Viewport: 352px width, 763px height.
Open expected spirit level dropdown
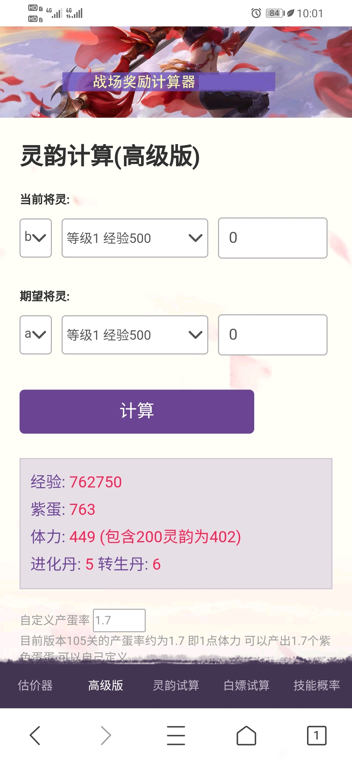135,335
